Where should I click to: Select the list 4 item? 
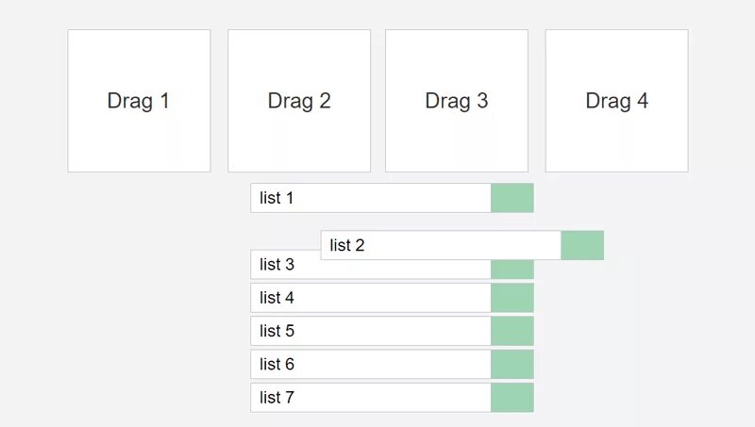click(x=370, y=298)
